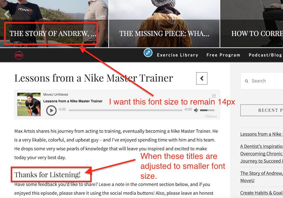Click the Podbean logo in player
The image size is (283, 198).
211,116
